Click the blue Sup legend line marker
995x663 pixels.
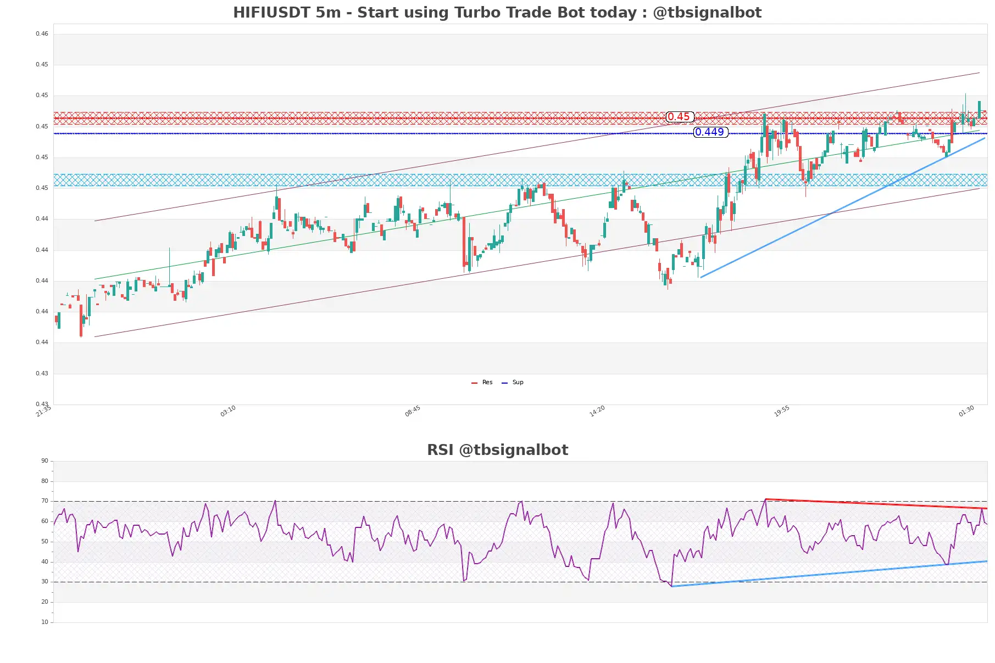(x=504, y=383)
